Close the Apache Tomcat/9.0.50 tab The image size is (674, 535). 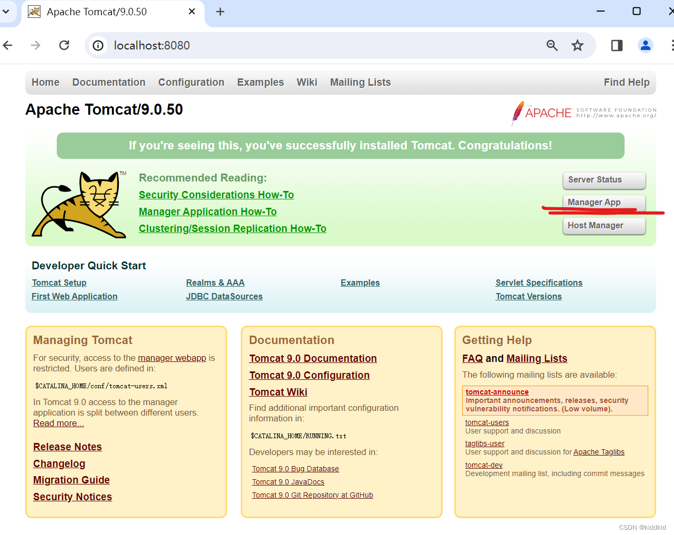click(x=192, y=12)
